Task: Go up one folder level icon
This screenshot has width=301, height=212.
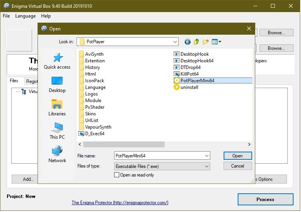Action: 196,42
